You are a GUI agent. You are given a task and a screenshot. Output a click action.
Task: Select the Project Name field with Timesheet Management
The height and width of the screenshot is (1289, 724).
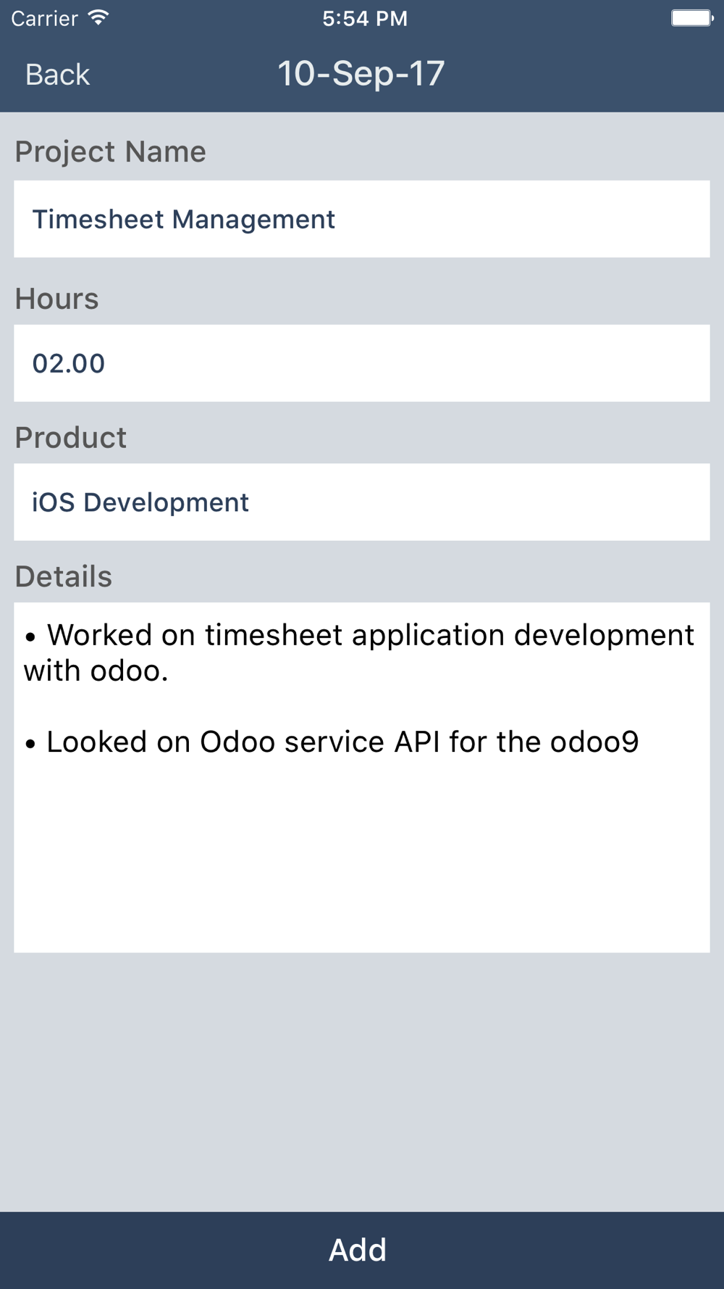(x=362, y=219)
